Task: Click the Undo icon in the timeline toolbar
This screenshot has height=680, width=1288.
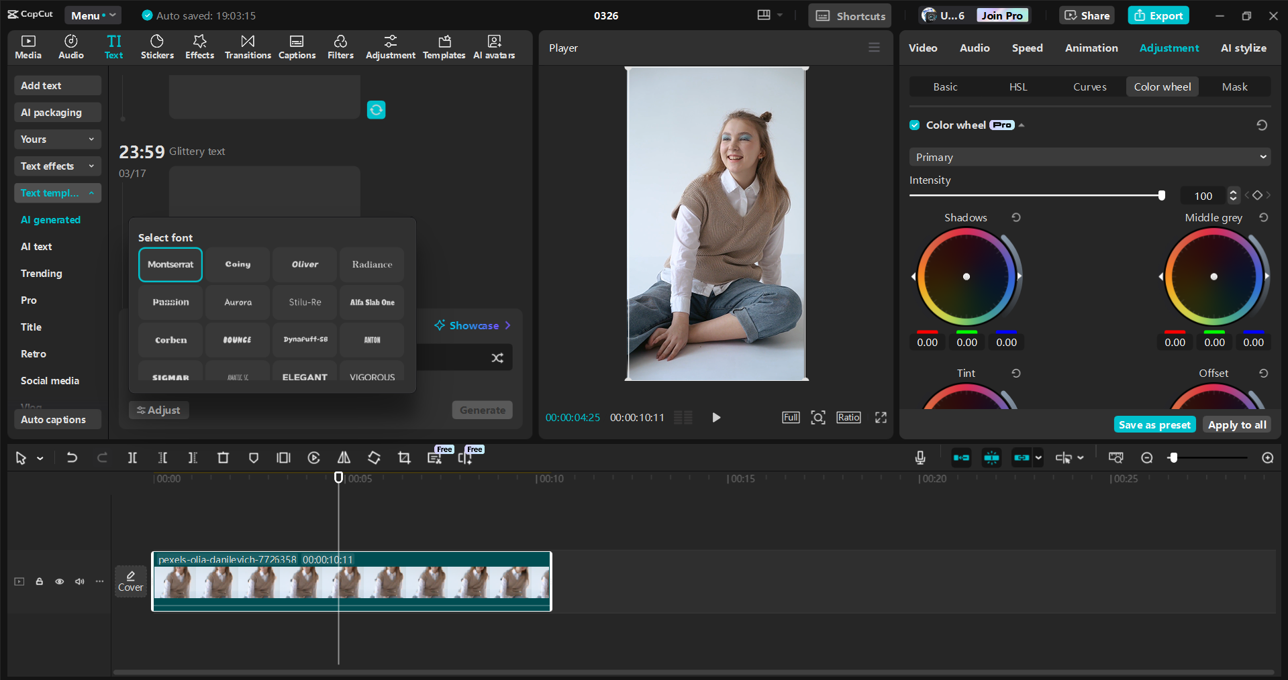Action: pyautogui.click(x=72, y=458)
